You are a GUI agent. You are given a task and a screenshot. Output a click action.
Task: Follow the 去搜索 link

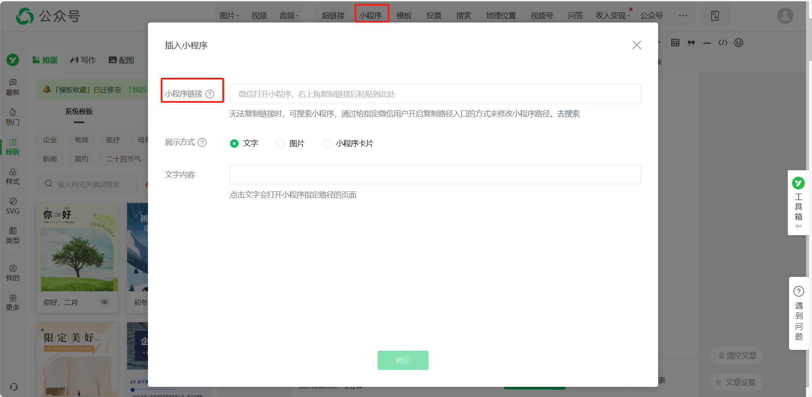tap(568, 114)
